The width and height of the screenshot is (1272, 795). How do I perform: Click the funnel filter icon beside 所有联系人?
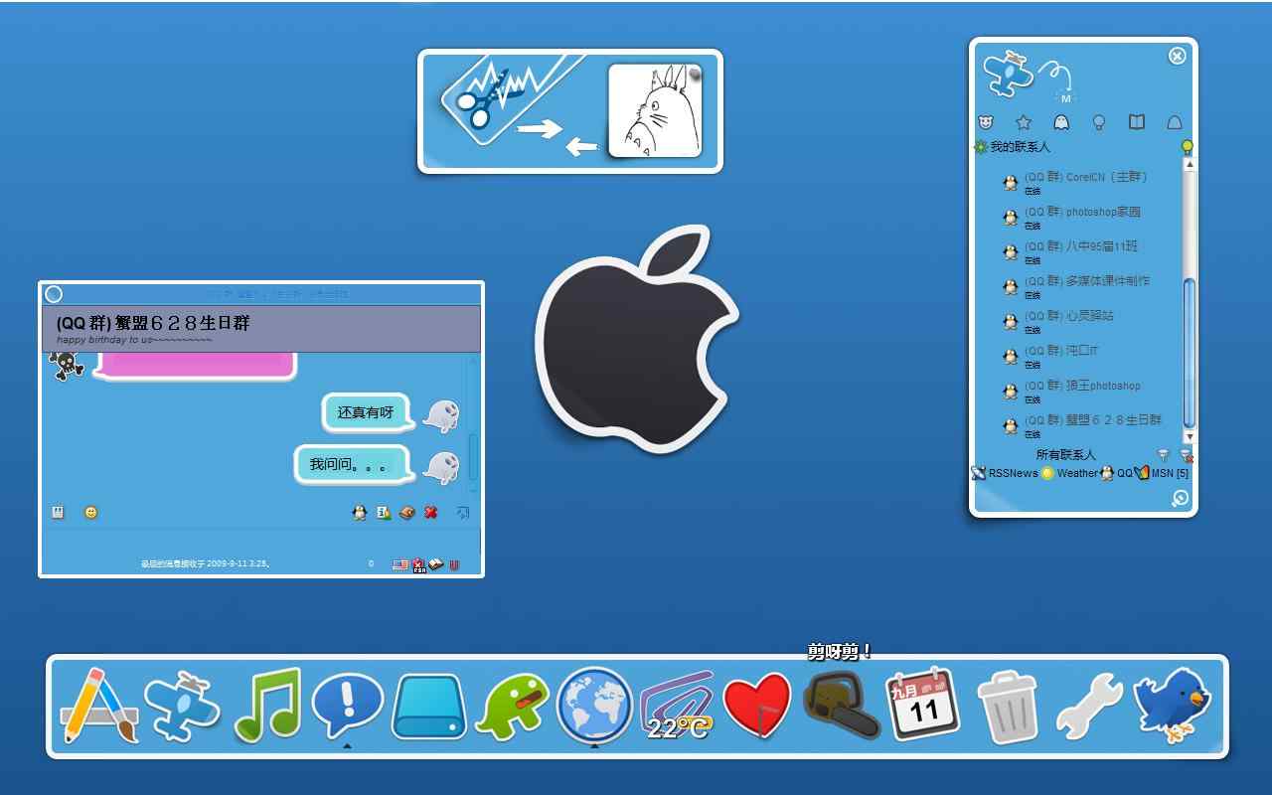(1164, 454)
